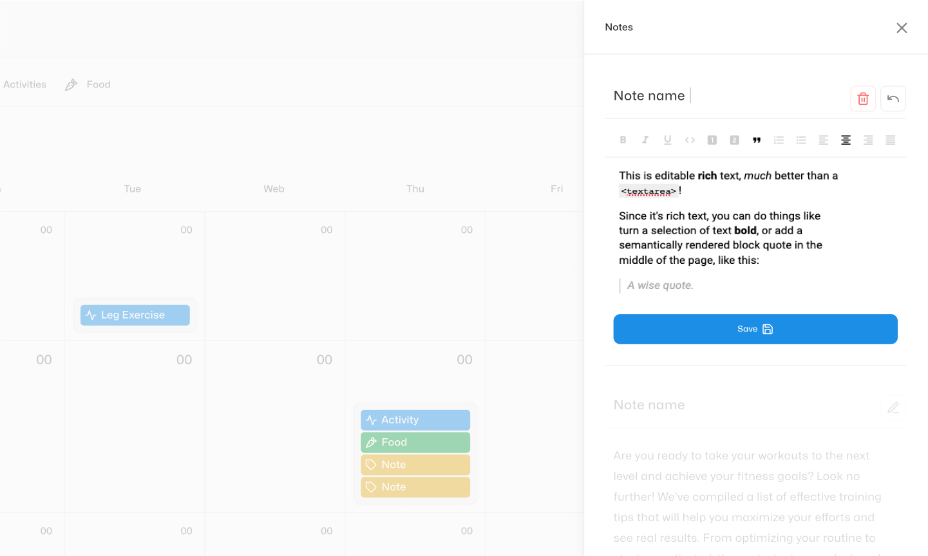Click the floppy disk icon on Save

(768, 329)
